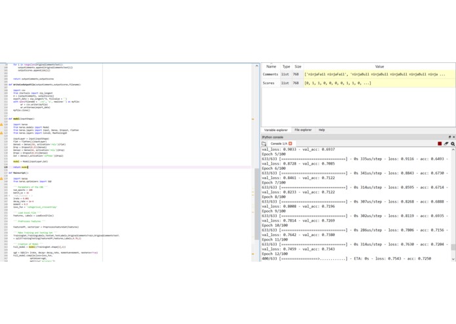Click the 'val_loss: 0.7459 - val_acc: 0.7343' line
Viewport: 456px width, 324px height.
[299, 249]
